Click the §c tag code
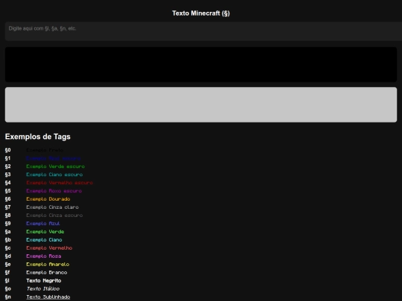The height and width of the screenshot is (301, 402). tap(8, 248)
